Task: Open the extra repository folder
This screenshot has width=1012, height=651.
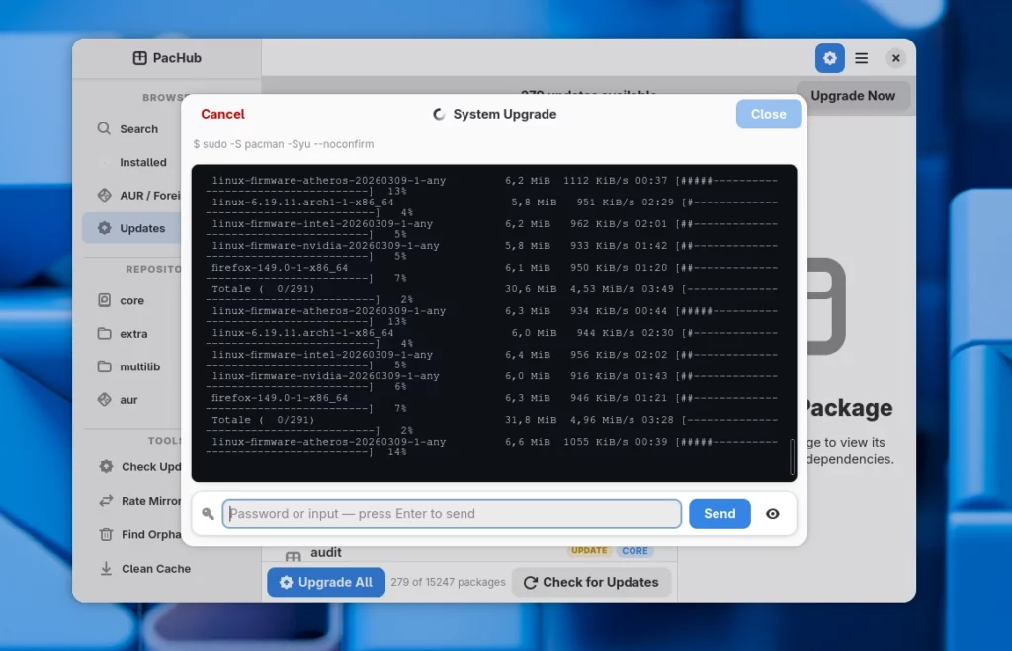Action: coord(132,334)
